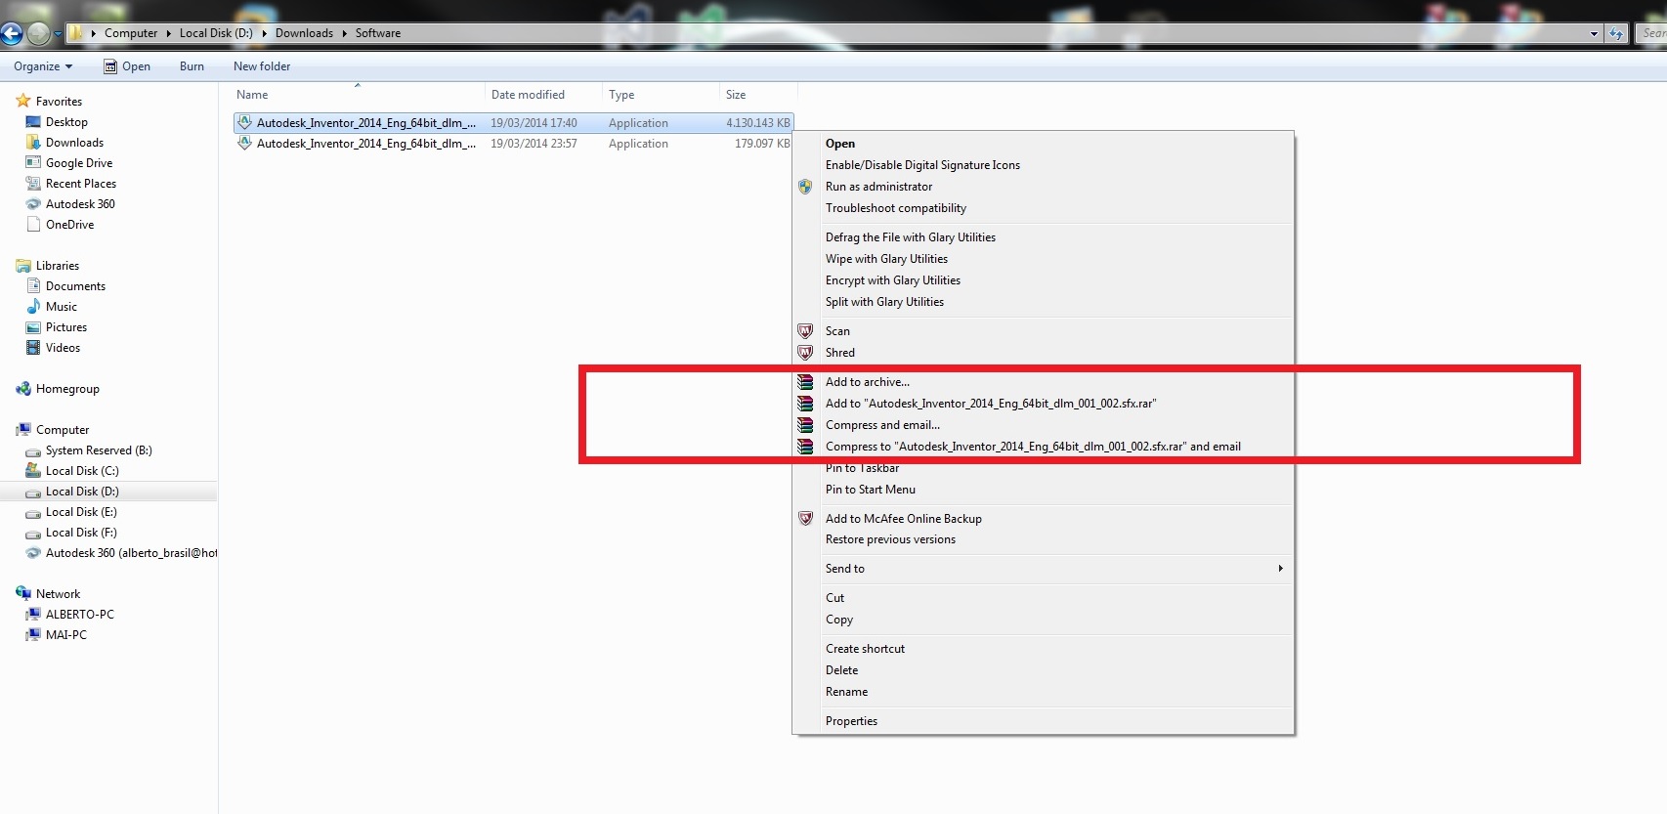Open recent pages dropdown next to Forward button
Viewport: 1667px width, 814px height.
[x=58, y=34]
